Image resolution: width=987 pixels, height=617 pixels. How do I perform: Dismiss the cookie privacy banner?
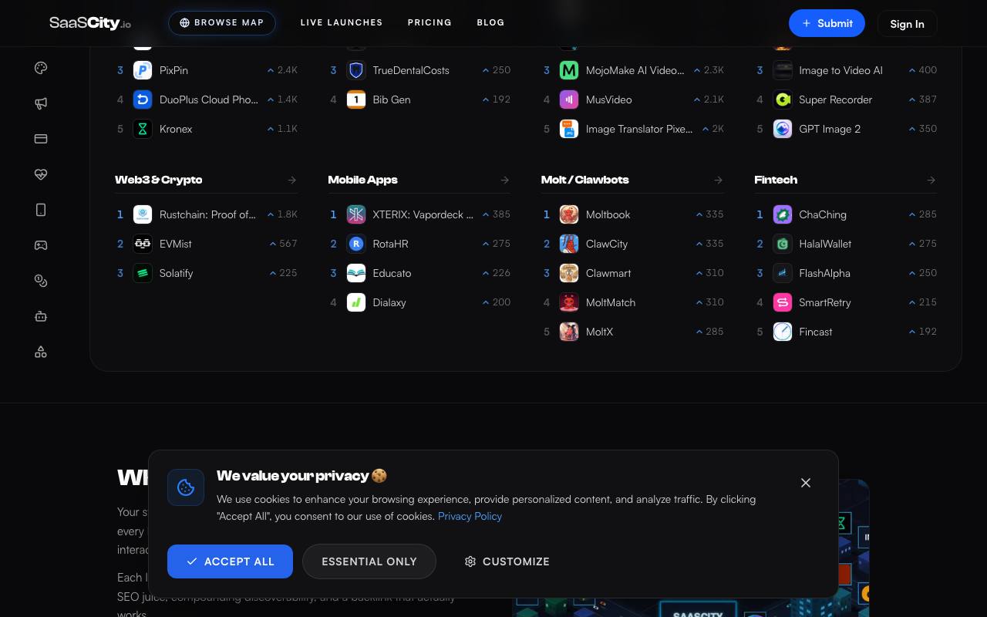pos(806,483)
